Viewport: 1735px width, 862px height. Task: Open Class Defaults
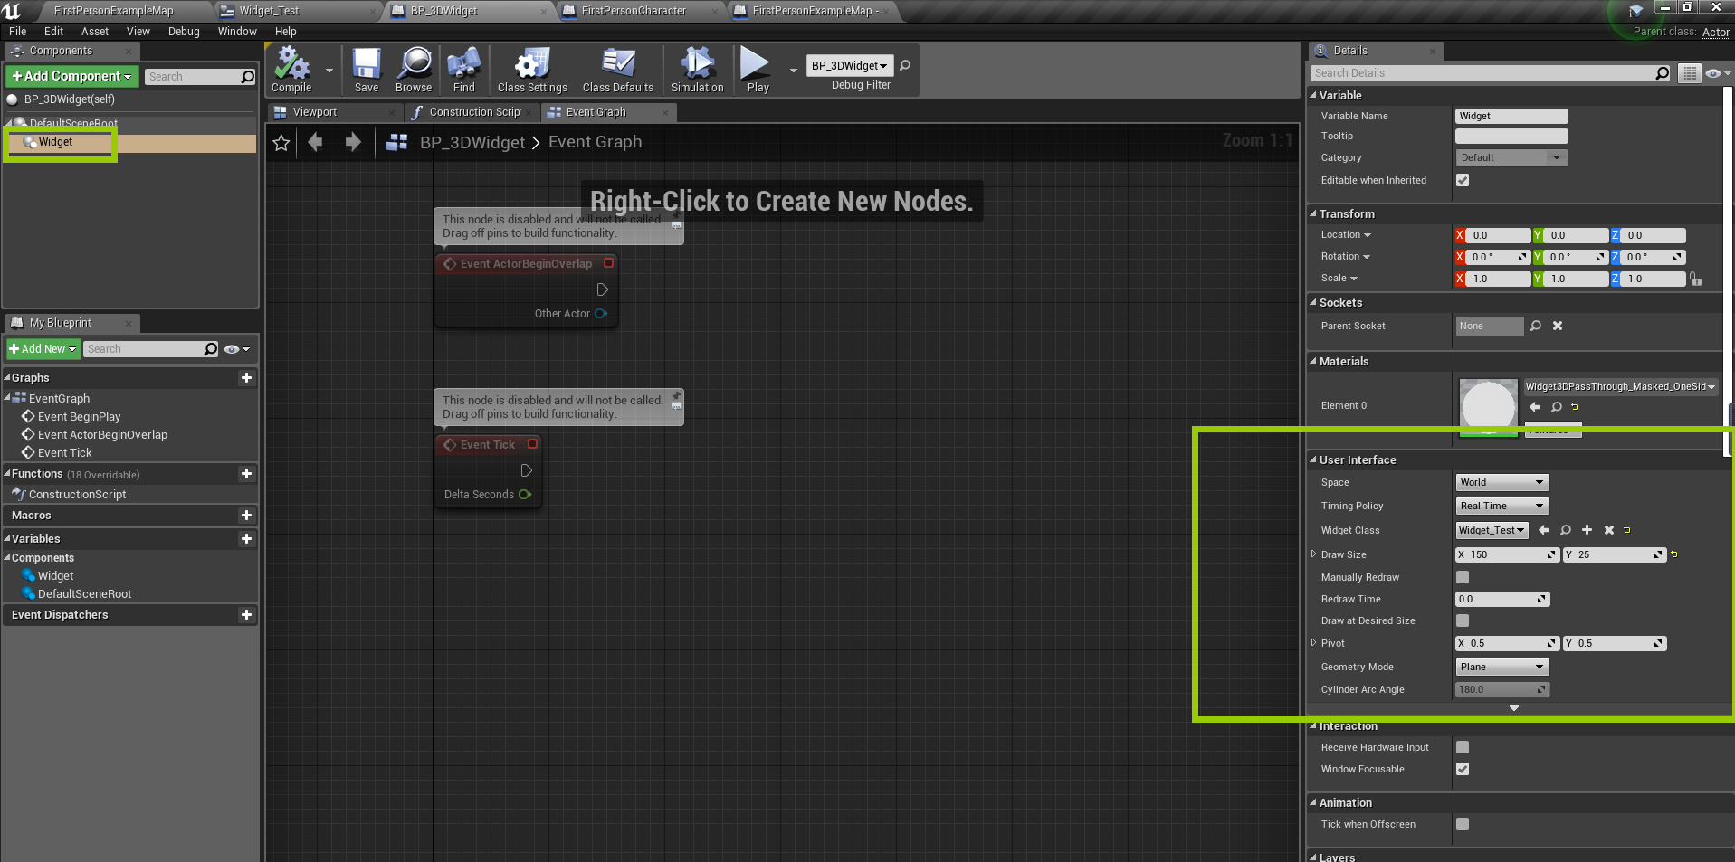pyautogui.click(x=617, y=69)
